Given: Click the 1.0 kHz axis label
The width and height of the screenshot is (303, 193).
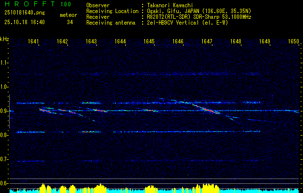Looking at the screenshot, I should coord(4,87).
